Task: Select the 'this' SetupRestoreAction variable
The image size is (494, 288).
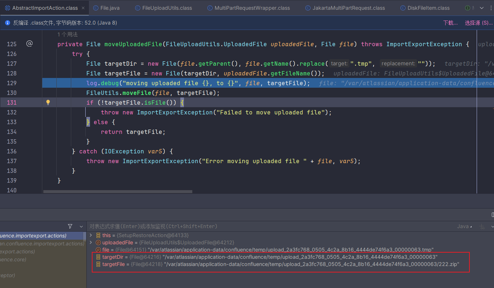Action: 145,235
